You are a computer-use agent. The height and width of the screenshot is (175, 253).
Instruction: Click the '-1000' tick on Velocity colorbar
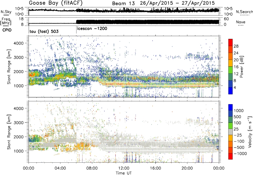coord(240,154)
